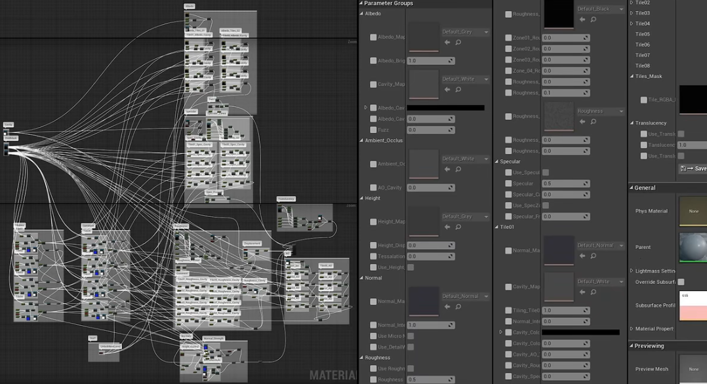Browse to Height_Map texture with magnifier icon

(x=458, y=227)
